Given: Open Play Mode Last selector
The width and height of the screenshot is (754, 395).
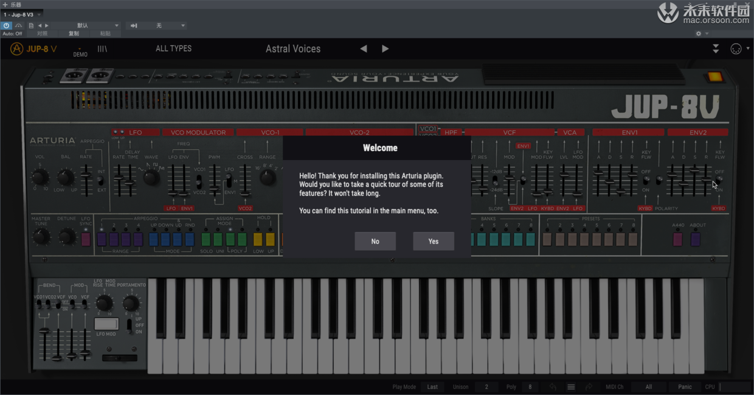Looking at the screenshot, I should (x=432, y=387).
